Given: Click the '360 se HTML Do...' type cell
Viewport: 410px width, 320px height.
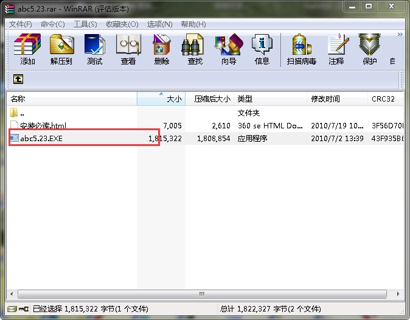Looking at the screenshot, I should [270, 126].
